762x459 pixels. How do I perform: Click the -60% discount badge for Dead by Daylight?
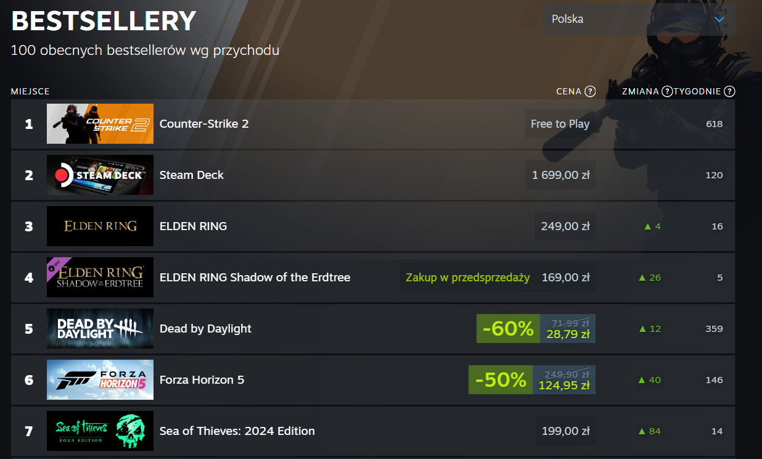(508, 329)
